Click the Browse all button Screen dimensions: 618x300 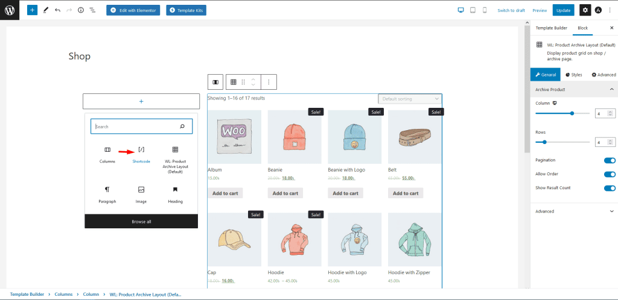141,221
